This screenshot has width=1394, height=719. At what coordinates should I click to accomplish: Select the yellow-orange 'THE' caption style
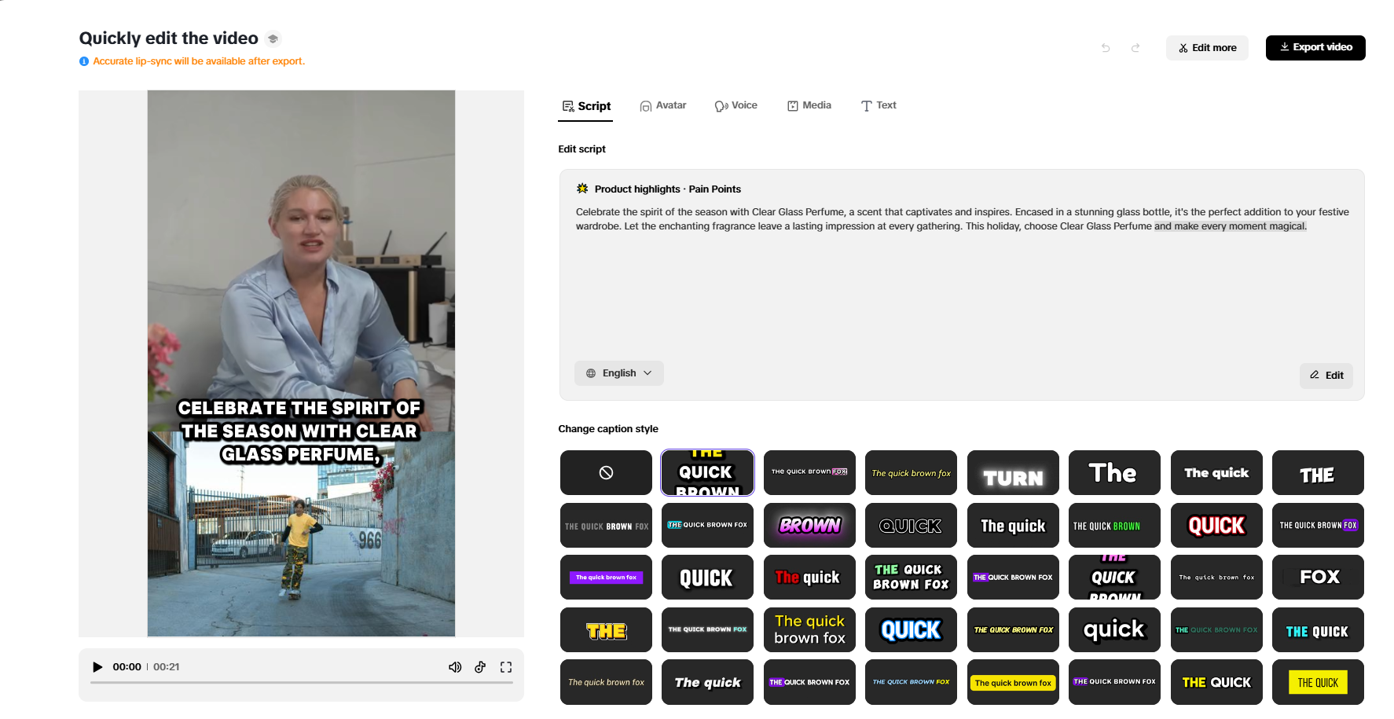pos(606,630)
